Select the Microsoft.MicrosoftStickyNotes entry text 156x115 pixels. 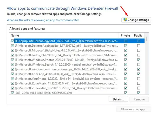(67, 50)
